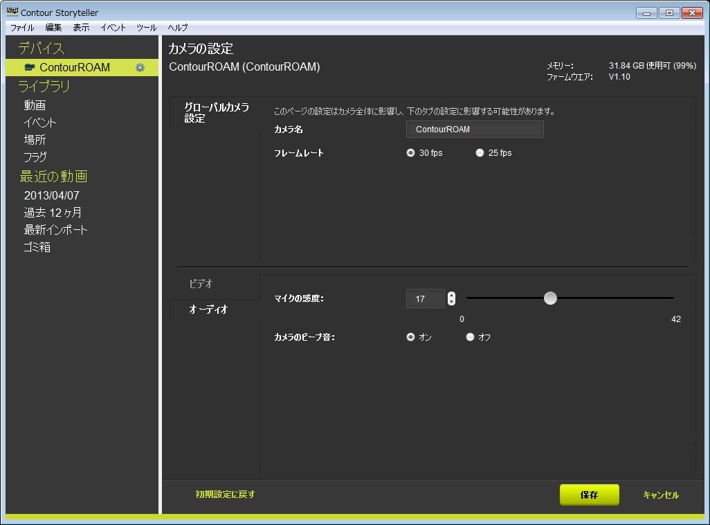Select ContourROAM in the device list
The width and height of the screenshot is (710, 525).
(82, 68)
